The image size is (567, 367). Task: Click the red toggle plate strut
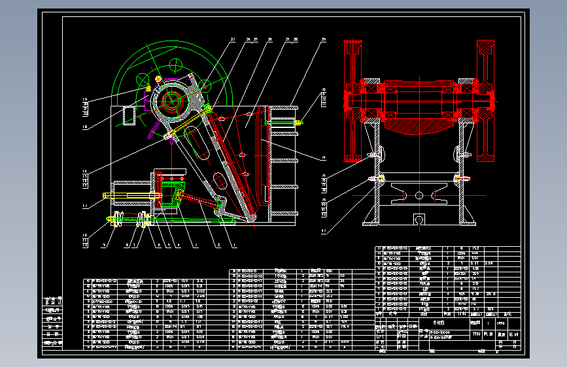point(199,200)
